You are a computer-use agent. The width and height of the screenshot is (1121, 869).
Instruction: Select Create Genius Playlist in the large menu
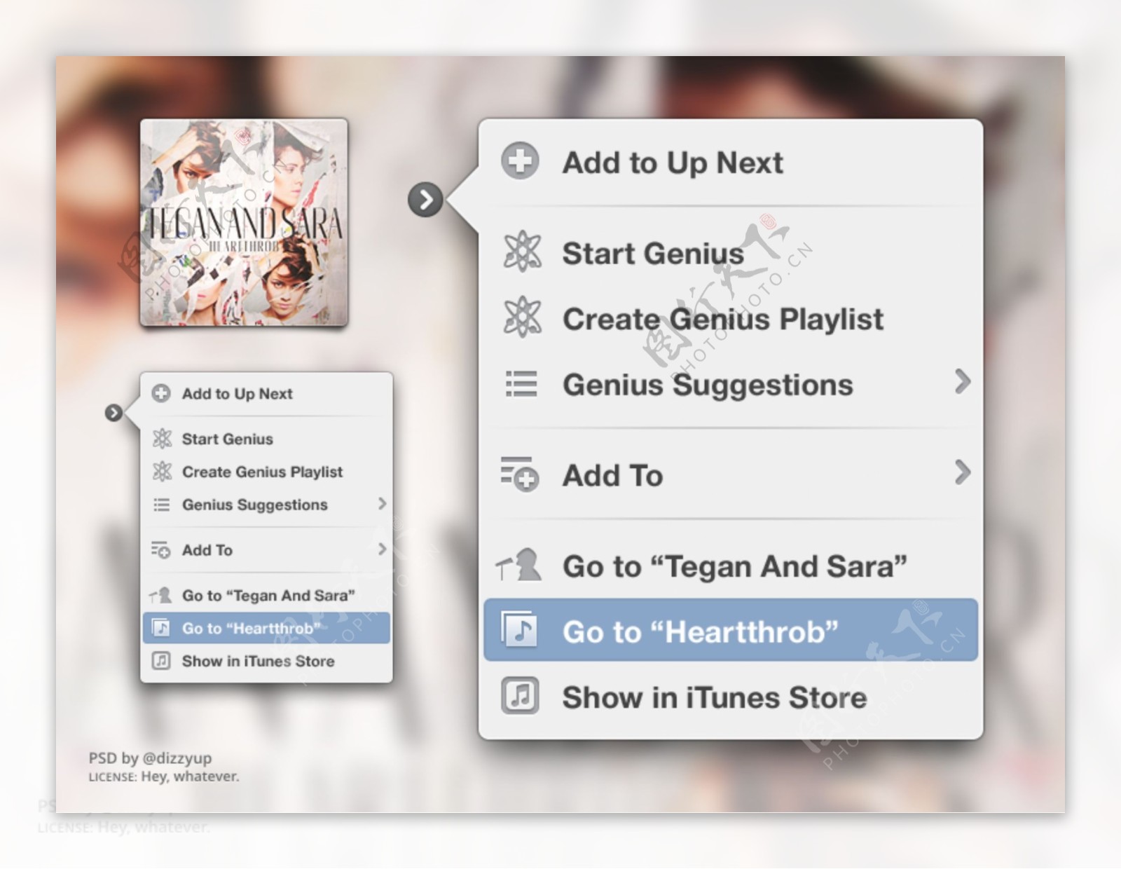click(x=731, y=319)
